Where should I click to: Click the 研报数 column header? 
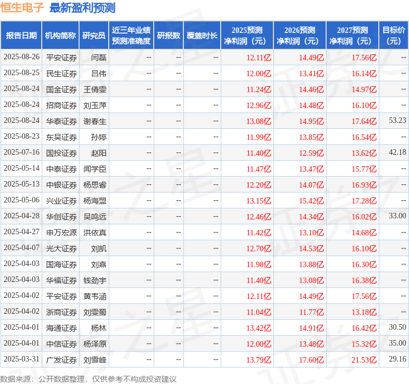(169, 36)
